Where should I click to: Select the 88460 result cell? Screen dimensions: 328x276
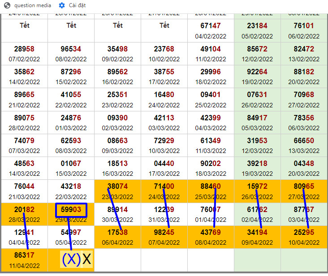(211, 191)
